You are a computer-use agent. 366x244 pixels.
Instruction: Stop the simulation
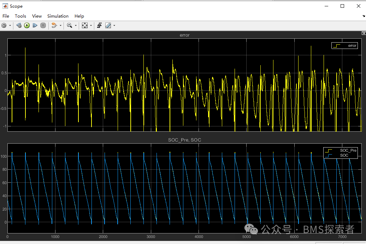tap(43, 25)
